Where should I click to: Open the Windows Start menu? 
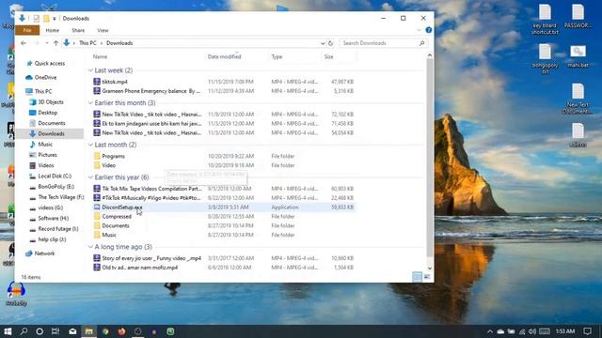tap(8, 331)
